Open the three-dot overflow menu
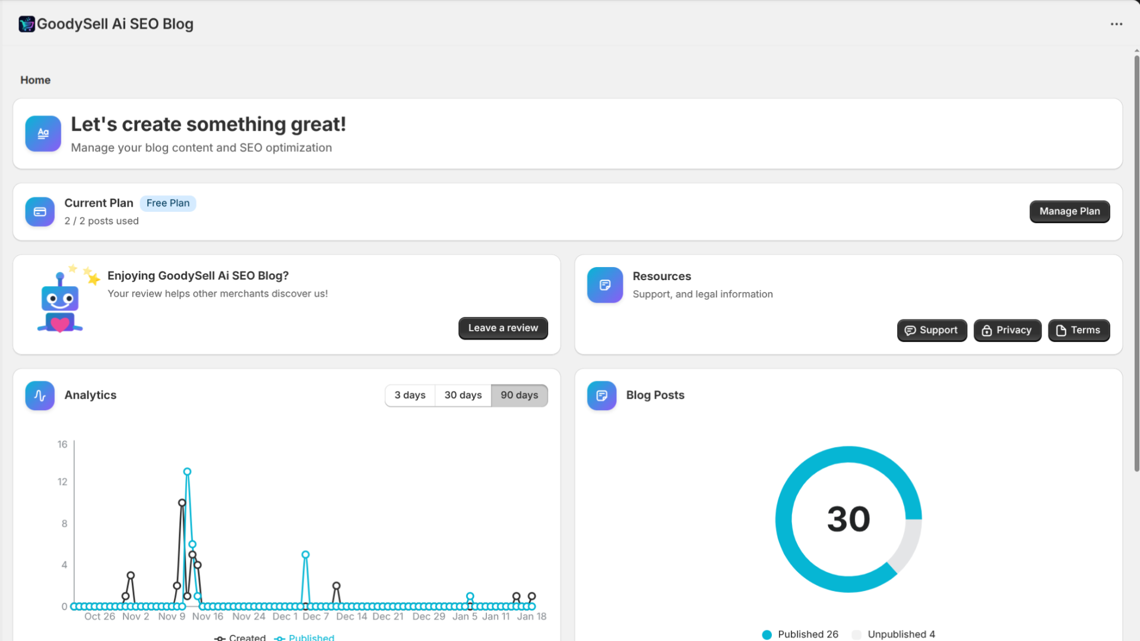This screenshot has height=641, width=1140. 1117,24
